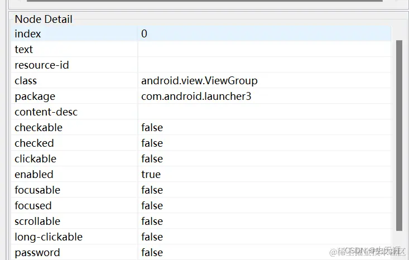Select the scrollable property name
Screen dimensions: 409x260
[x=37, y=222]
